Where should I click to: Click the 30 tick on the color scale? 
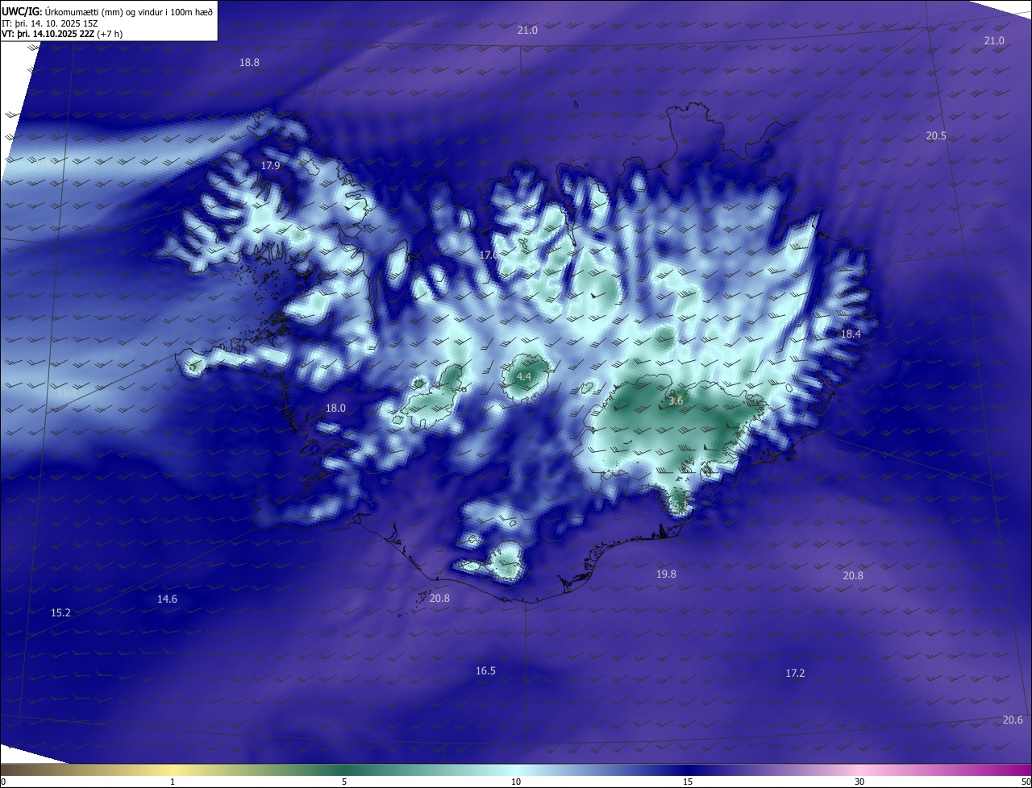pos(859,782)
